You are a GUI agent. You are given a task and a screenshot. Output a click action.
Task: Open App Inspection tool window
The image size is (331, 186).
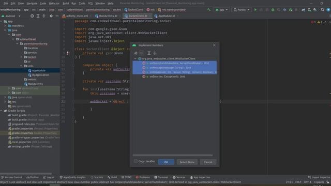coord(200,177)
